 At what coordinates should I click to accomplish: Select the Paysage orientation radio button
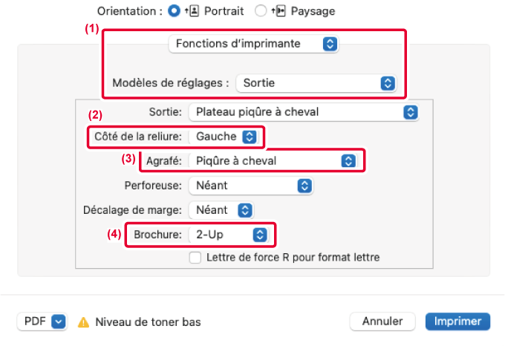(x=261, y=11)
